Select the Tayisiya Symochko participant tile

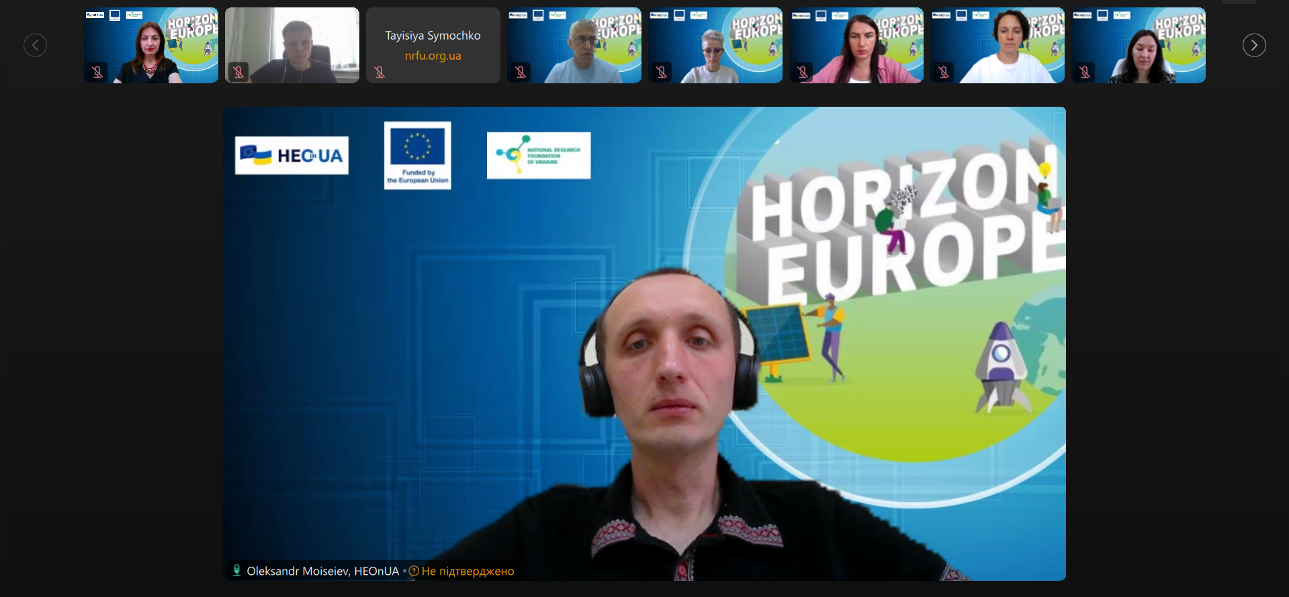tap(433, 45)
